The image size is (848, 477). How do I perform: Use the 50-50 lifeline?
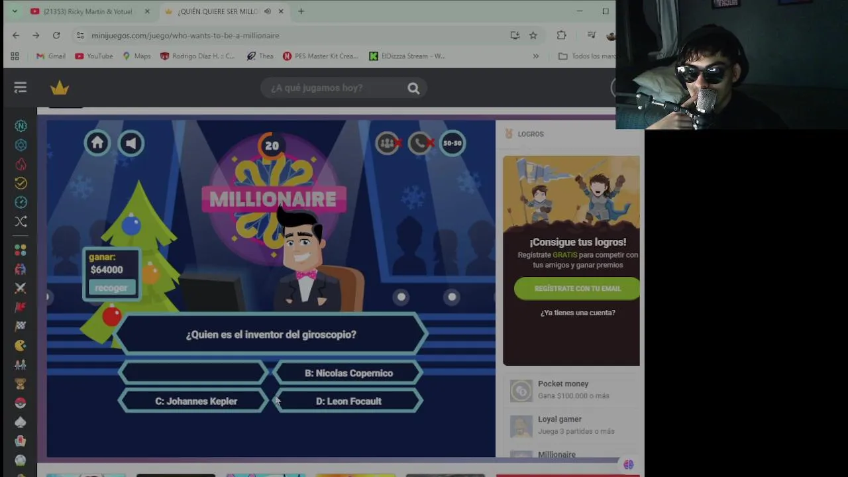(x=452, y=143)
